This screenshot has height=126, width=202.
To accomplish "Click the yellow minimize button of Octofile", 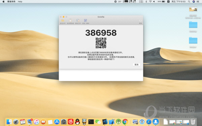I will click(64, 17).
